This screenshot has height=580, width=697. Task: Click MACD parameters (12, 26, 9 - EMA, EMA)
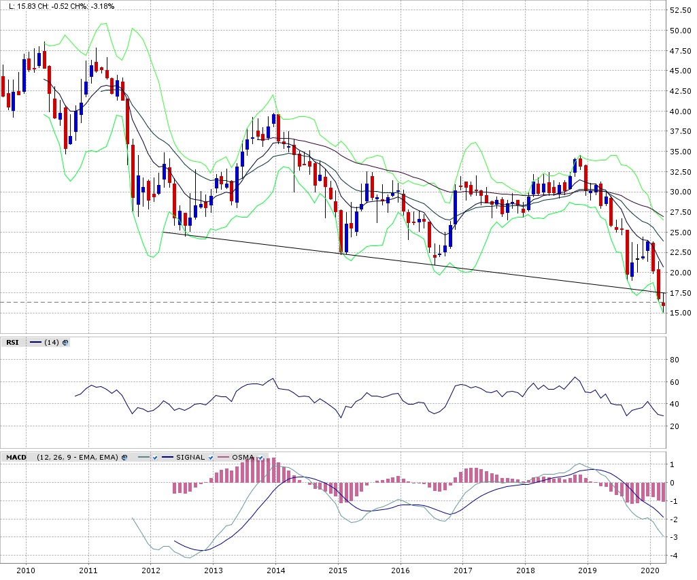pos(78,458)
